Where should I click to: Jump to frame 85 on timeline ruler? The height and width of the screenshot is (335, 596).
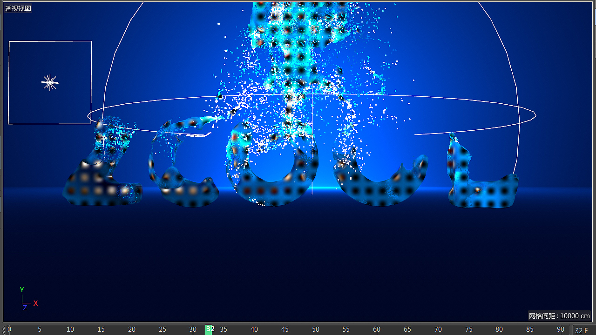tap(530, 329)
